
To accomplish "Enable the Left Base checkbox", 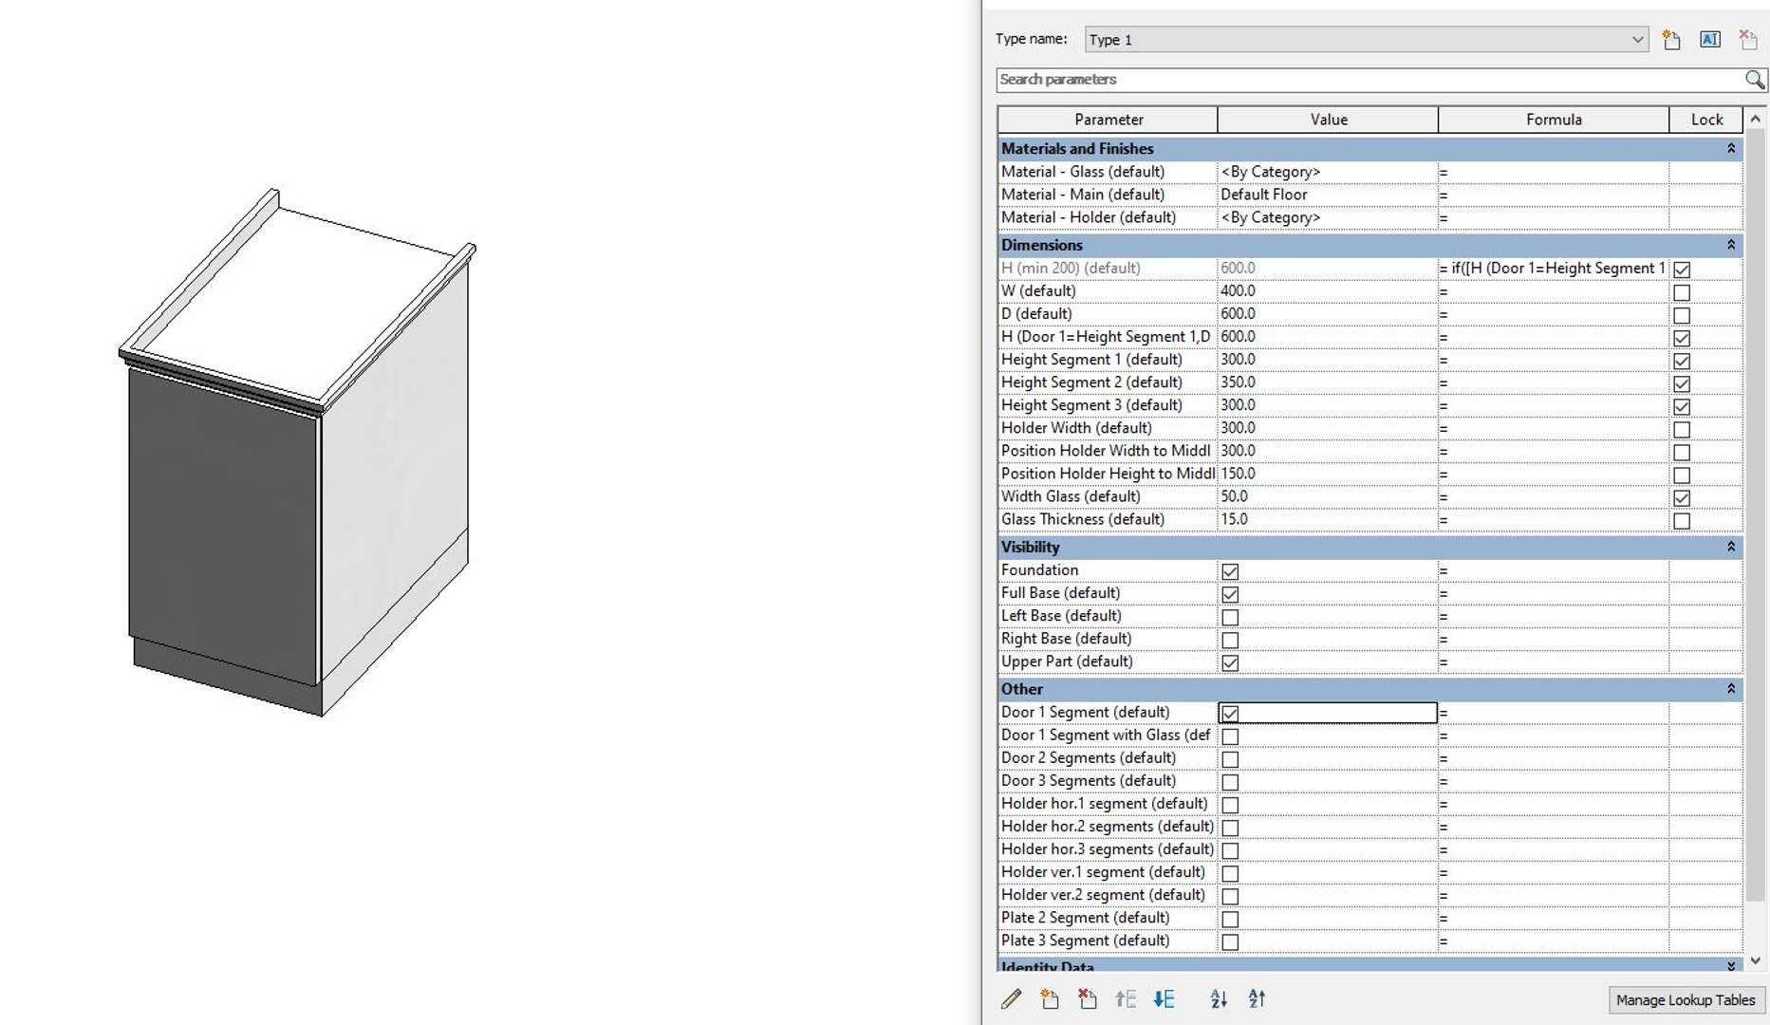I will click(x=1230, y=617).
